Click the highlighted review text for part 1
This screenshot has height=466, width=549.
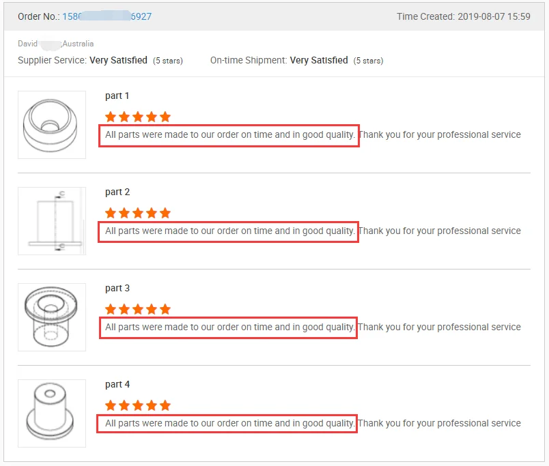[229, 135]
